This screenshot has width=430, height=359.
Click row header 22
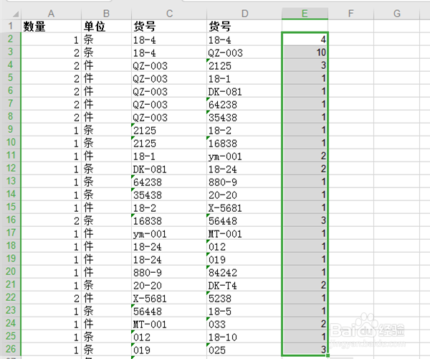click(11, 297)
